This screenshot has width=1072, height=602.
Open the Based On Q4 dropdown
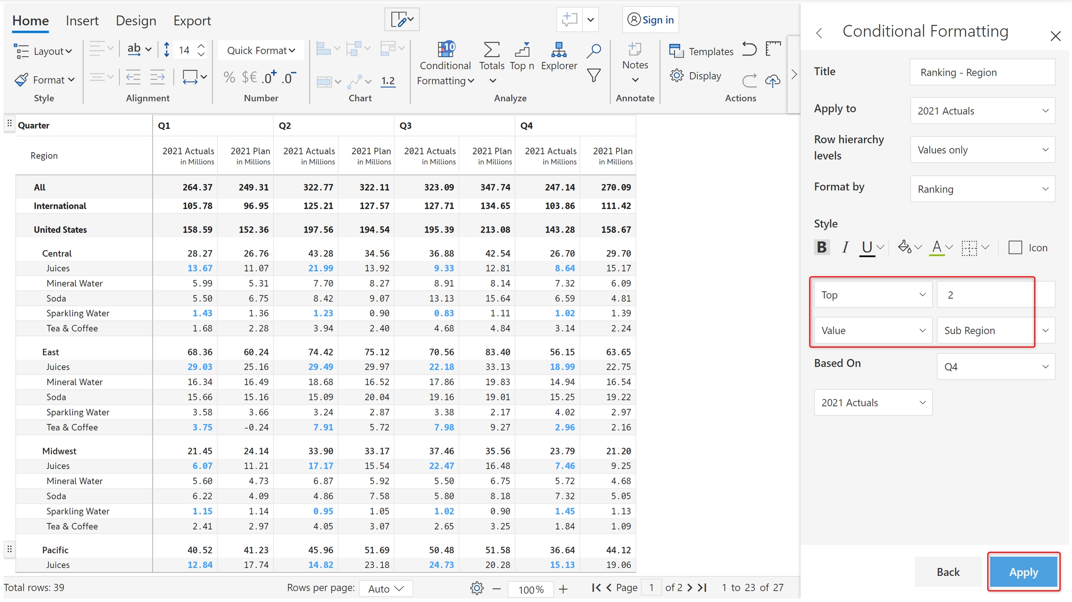995,367
